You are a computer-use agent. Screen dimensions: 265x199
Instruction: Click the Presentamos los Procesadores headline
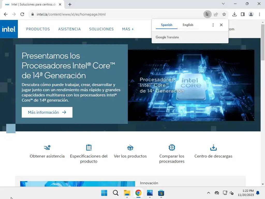click(x=68, y=66)
